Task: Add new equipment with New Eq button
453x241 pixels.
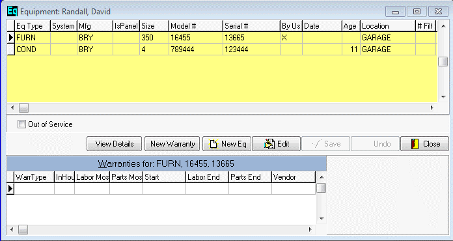Action: [226, 143]
